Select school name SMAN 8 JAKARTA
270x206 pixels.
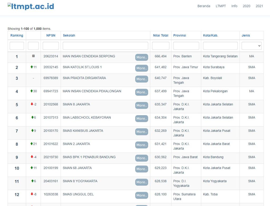(x=76, y=104)
